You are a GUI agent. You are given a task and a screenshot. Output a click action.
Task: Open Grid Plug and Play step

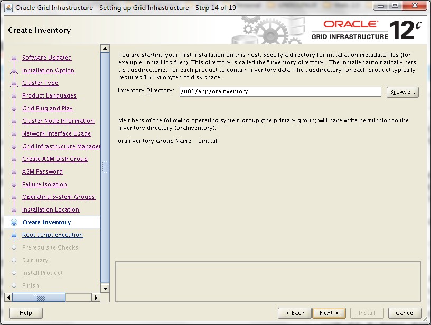click(x=48, y=108)
